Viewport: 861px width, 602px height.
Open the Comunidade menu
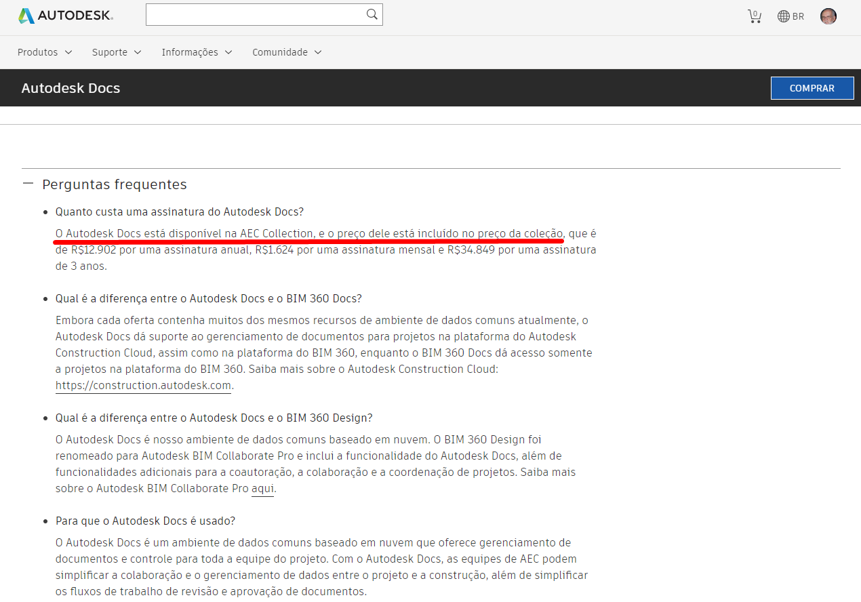pyautogui.click(x=285, y=52)
